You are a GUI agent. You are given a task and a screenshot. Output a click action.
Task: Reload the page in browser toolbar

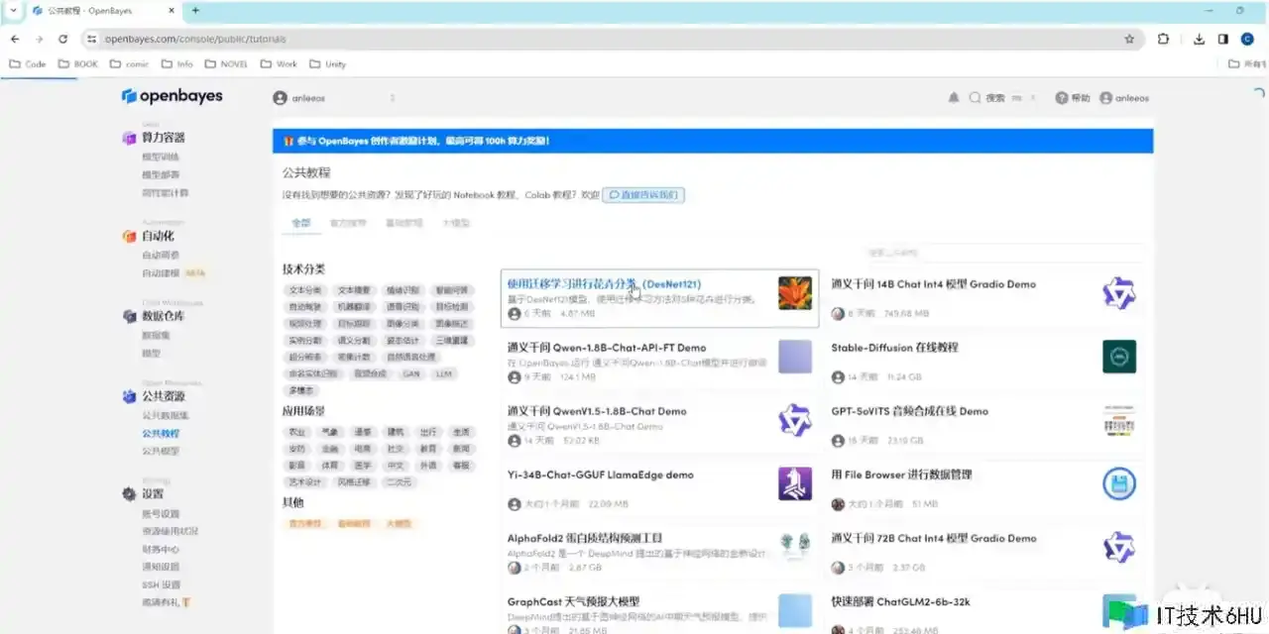tap(63, 39)
